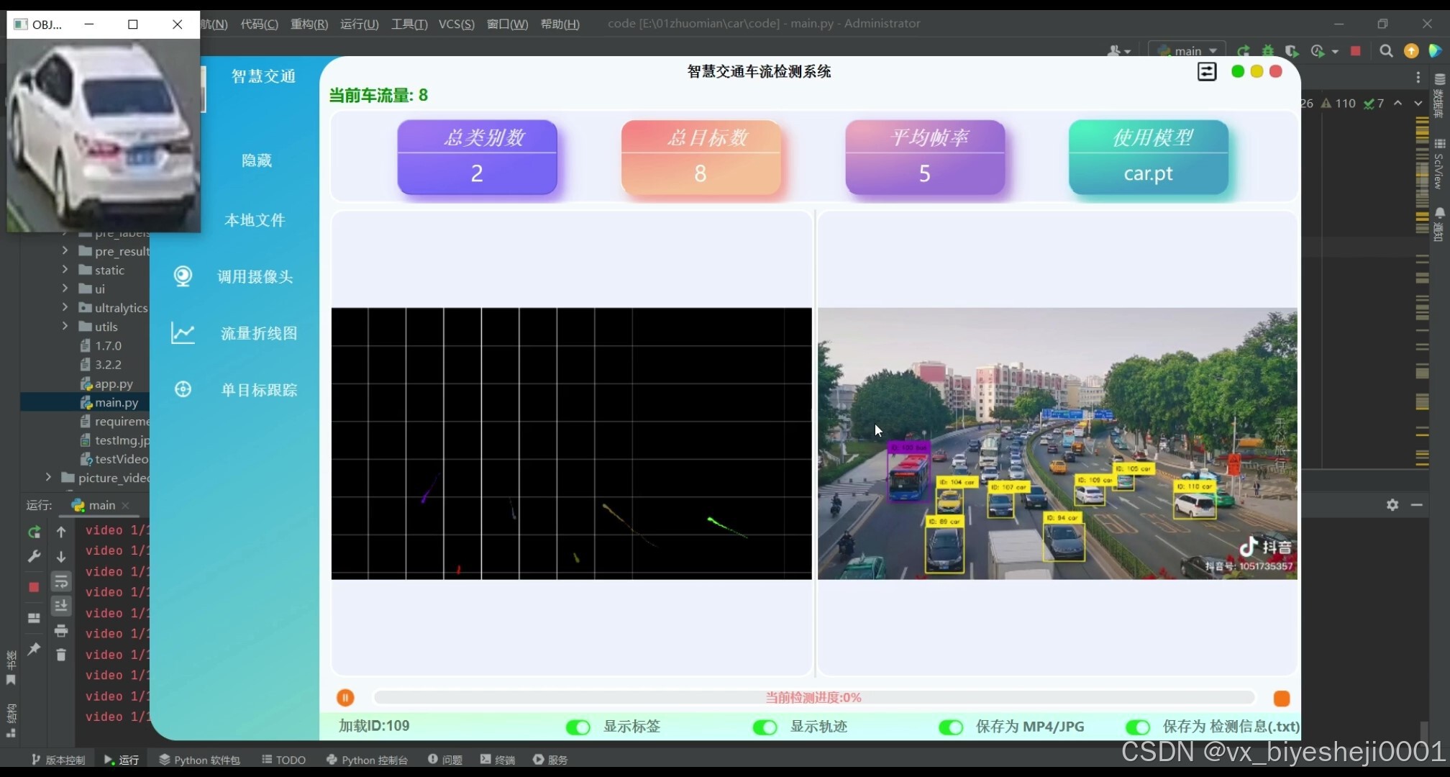Toggle soft-wrap in the Run console

click(x=61, y=581)
